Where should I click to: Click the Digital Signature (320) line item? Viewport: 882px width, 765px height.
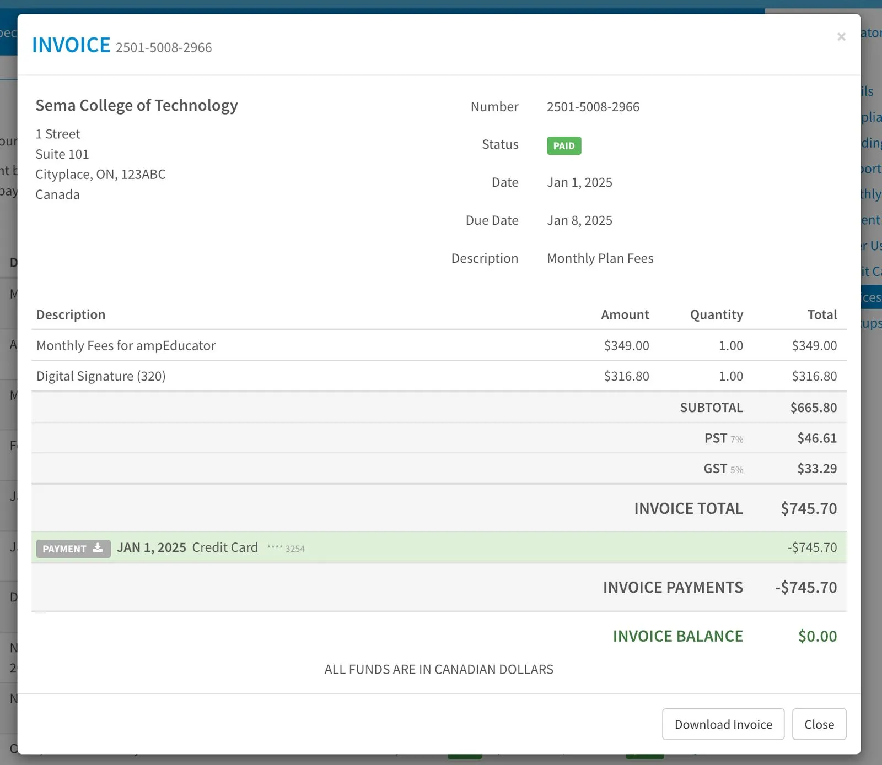pyautogui.click(x=439, y=376)
